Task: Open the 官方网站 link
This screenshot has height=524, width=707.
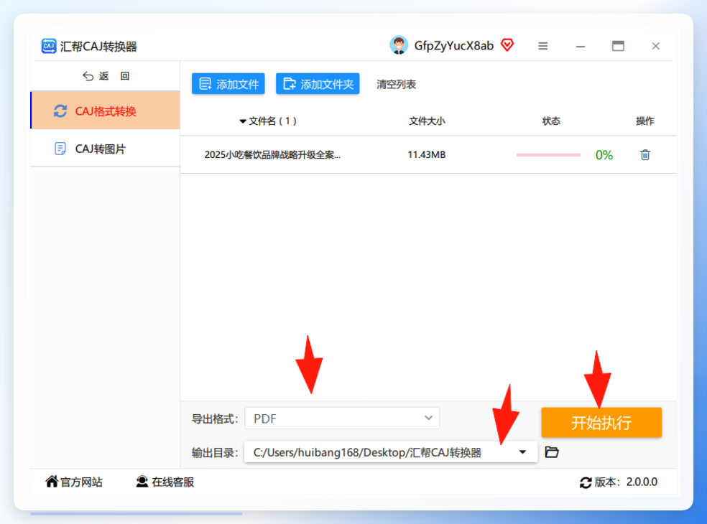Action: (x=74, y=482)
